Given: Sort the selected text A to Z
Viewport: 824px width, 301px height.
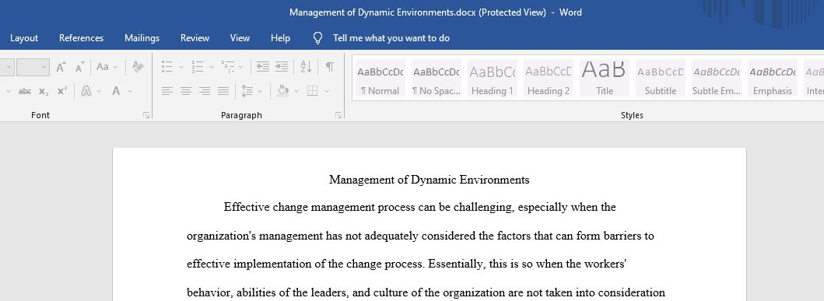Looking at the screenshot, I should point(306,67).
